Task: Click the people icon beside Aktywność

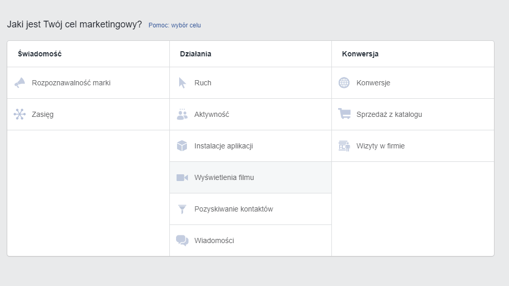Action: coord(182,114)
